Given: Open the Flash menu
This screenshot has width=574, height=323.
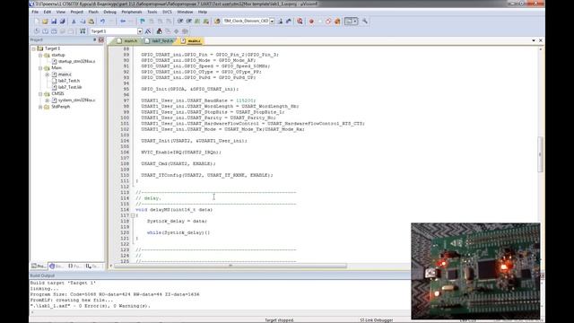Looking at the screenshot, I should 93,12.
